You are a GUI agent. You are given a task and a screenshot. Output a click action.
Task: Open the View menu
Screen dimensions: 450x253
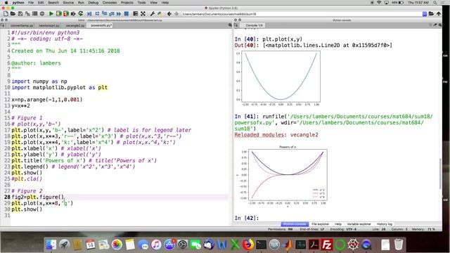153,2
